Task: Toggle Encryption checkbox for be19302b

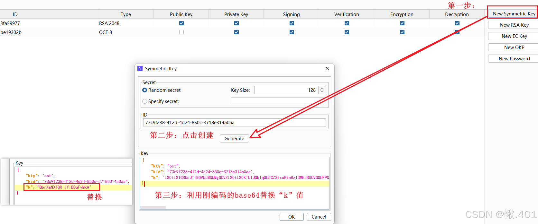Action: [x=402, y=32]
